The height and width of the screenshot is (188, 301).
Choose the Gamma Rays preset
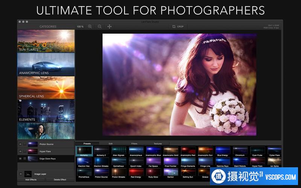[x=223, y=162]
